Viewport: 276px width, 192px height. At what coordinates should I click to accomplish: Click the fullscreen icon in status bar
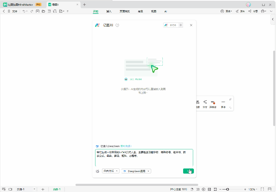tap(262, 189)
